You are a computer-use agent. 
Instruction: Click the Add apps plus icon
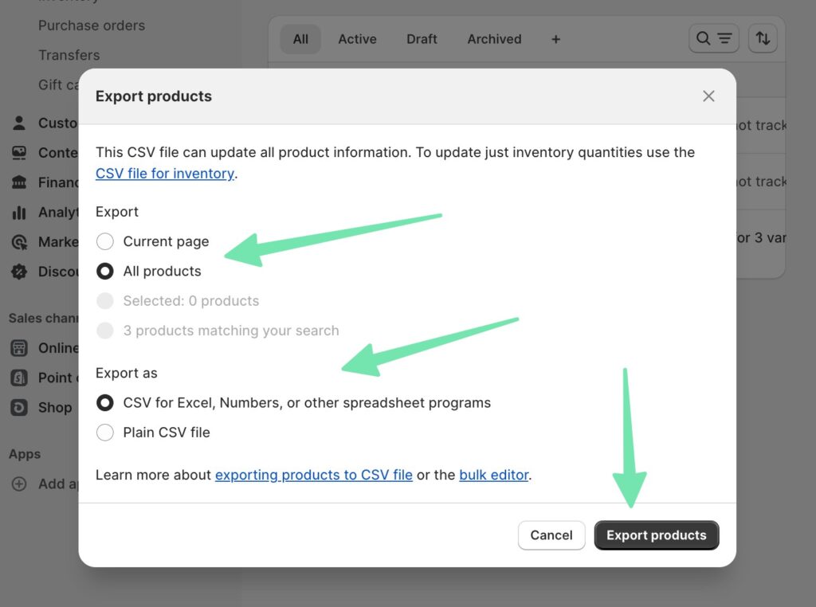point(19,484)
